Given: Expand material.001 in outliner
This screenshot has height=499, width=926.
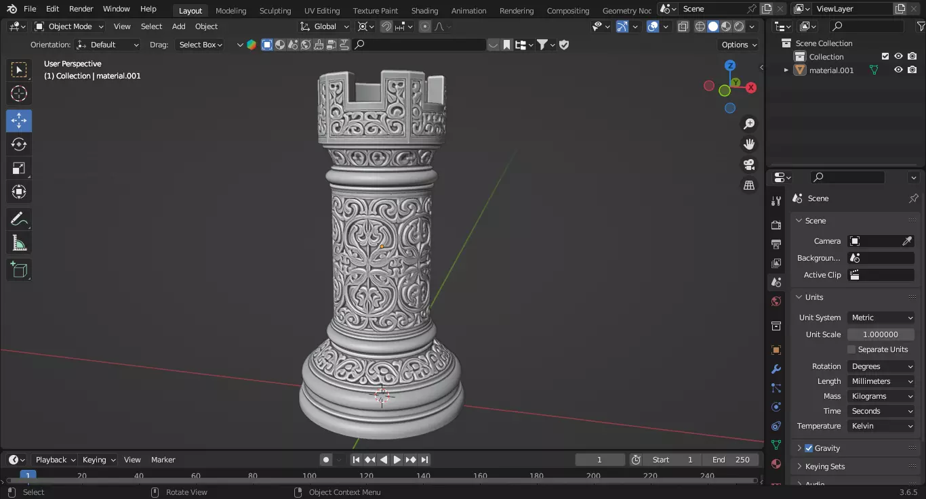Looking at the screenshot, I should click(x=786, y=70).
